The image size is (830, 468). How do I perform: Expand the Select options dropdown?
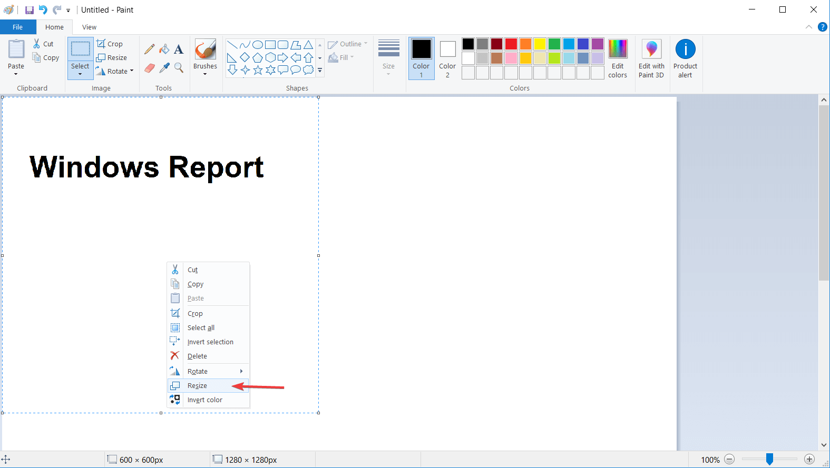[x=81, y=70]
